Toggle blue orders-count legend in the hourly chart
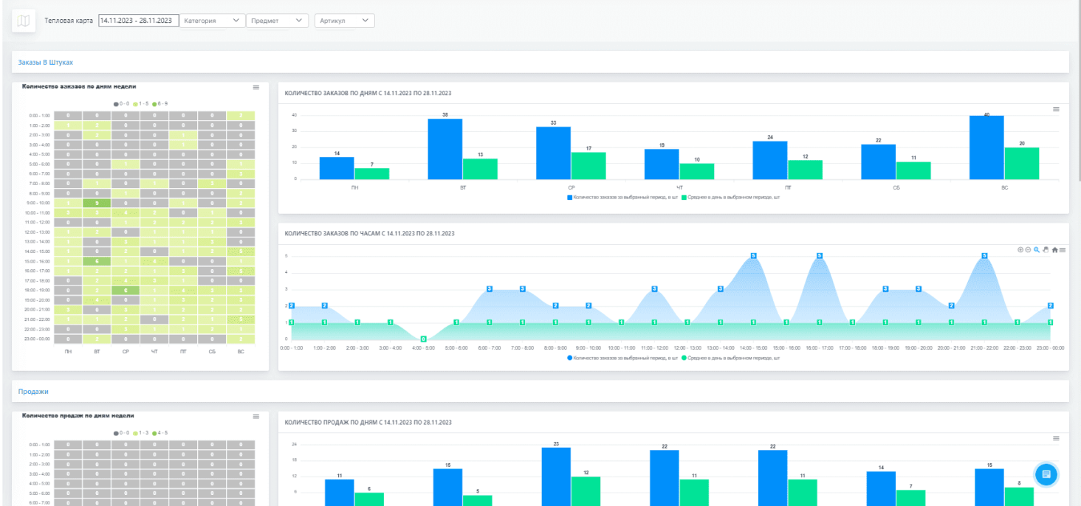The width and height of the screenshot is (1081, 506). click(622, 357)
